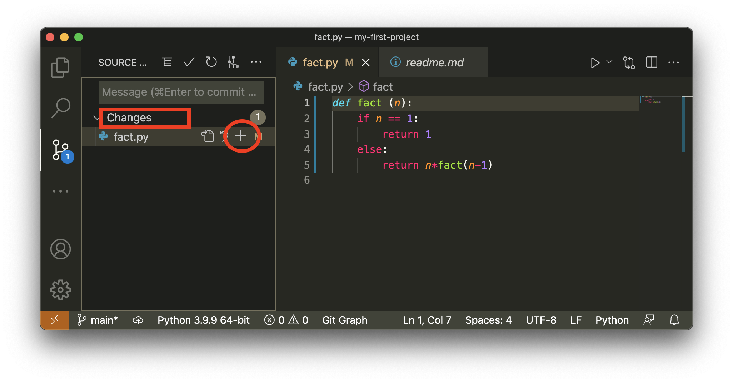Viewport: 733px width, 383px height.
Task: Switch to the readme.md tab
Action: 434,63
